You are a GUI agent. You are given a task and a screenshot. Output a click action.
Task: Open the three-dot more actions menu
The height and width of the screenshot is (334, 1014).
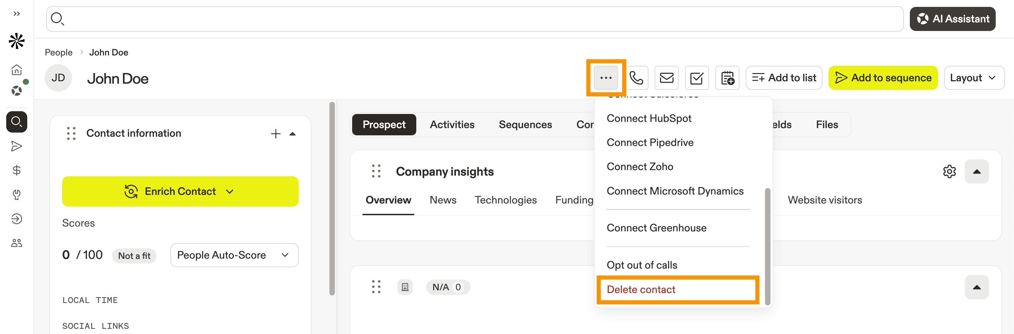click(x=606, y=78)
